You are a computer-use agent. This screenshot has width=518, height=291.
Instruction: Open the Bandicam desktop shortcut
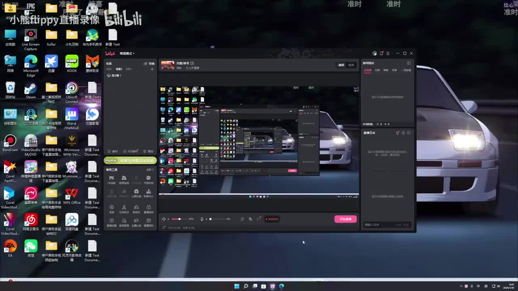(x=10, y=143)
